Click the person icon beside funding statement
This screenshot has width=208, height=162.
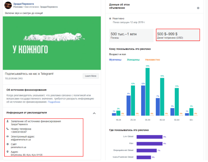tap(7, 122)
